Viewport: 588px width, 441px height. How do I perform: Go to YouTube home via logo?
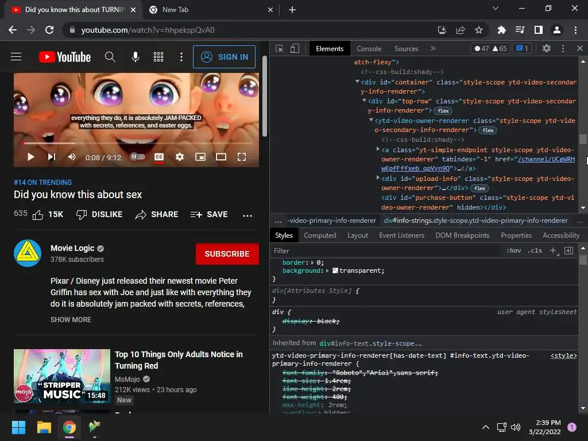[x=65, y=57]
